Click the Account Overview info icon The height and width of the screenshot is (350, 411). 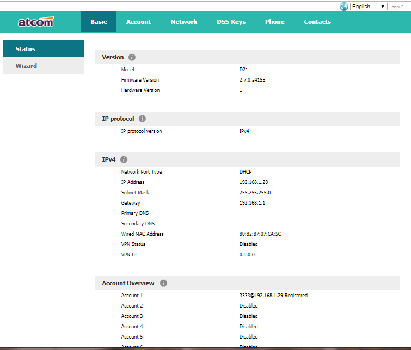click(x=163, y=283)
